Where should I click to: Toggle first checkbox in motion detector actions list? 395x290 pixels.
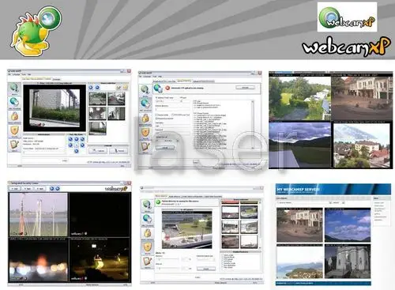(x=223, y=255)
